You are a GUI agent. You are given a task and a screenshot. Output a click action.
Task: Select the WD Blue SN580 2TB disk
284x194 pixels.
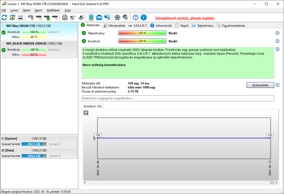(39, 31)
